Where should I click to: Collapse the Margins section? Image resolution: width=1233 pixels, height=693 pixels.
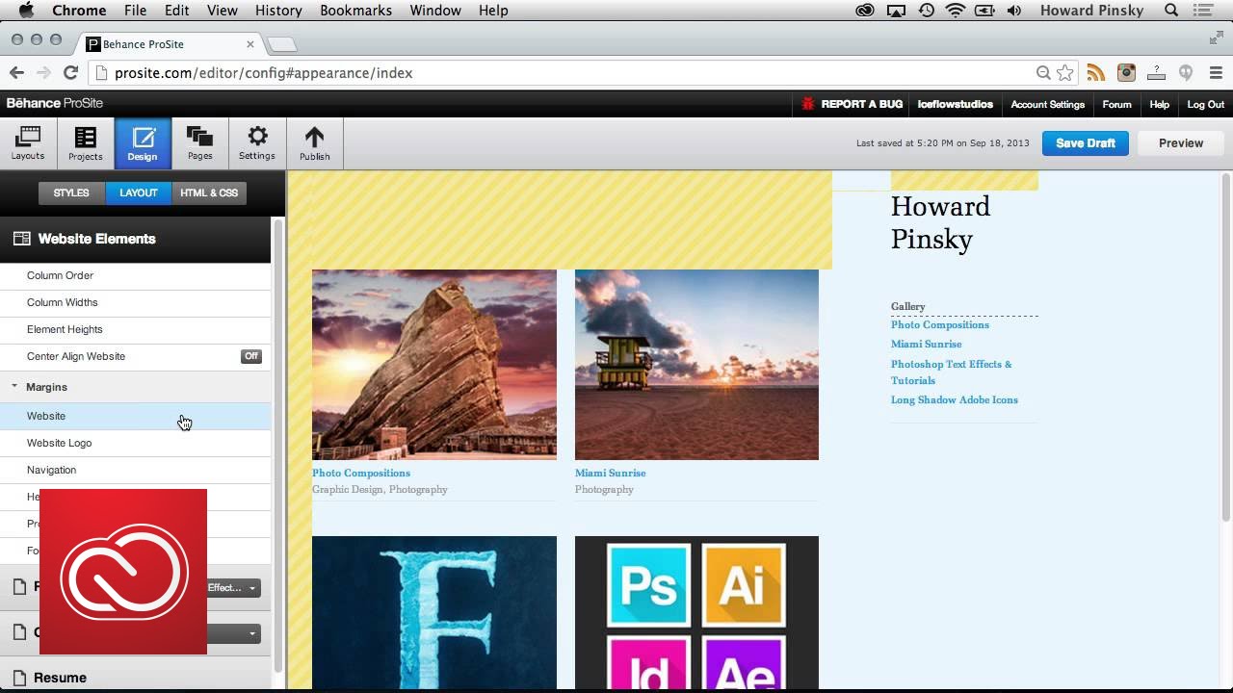click(15, 387)
